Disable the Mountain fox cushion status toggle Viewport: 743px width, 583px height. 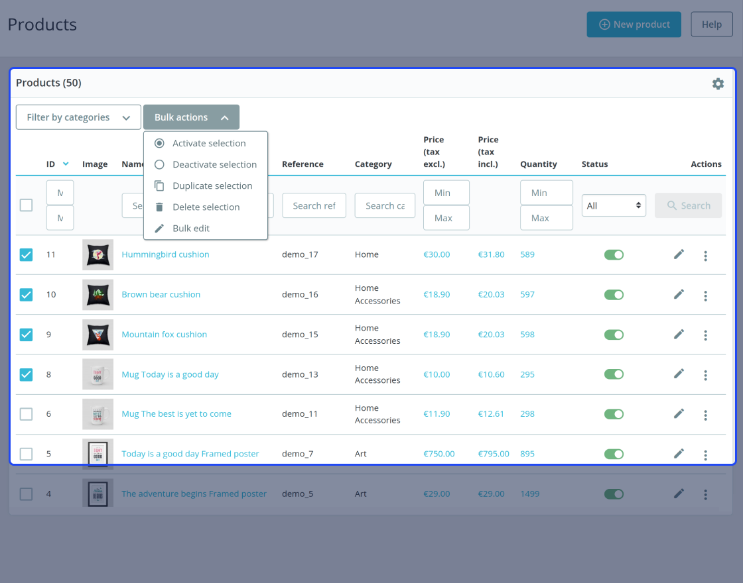[614, 335]
